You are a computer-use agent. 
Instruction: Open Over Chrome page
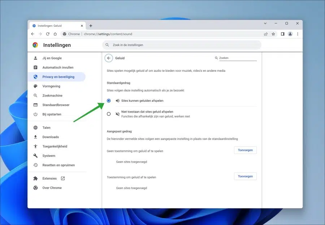pyautogui.click(x=57, y=188)
